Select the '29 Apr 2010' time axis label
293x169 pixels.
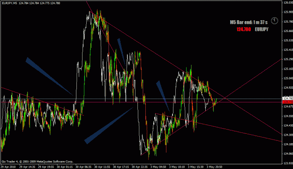pos(8,167)
